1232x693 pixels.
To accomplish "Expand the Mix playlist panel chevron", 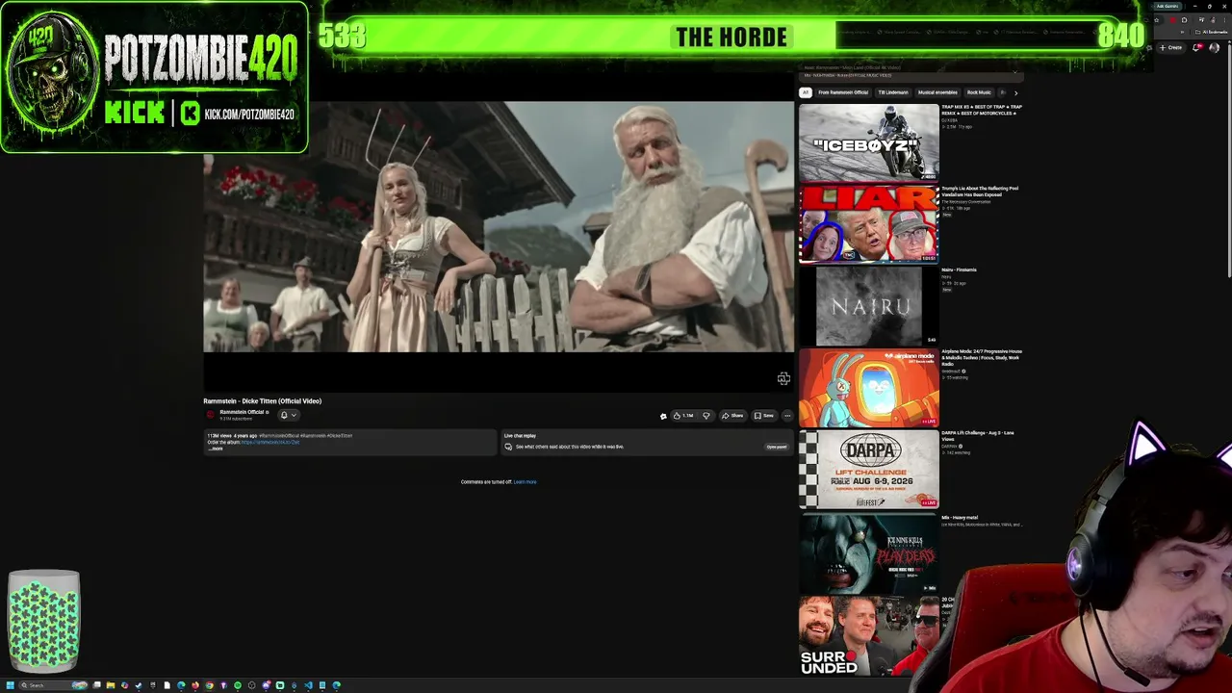I will [1014, 71].
